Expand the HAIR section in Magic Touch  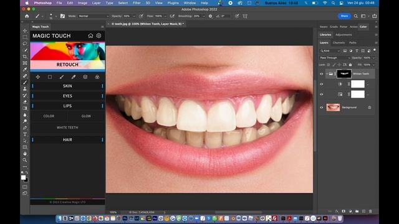(x=67, y=139)
